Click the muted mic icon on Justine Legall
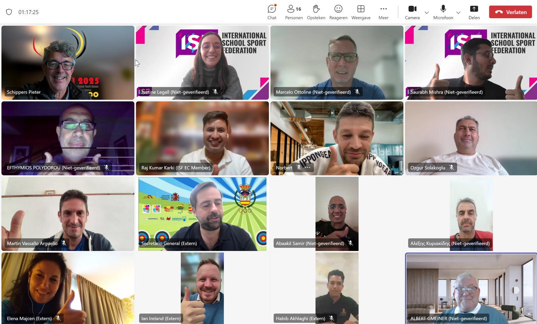537x324 pixels. tap(215, 92)
